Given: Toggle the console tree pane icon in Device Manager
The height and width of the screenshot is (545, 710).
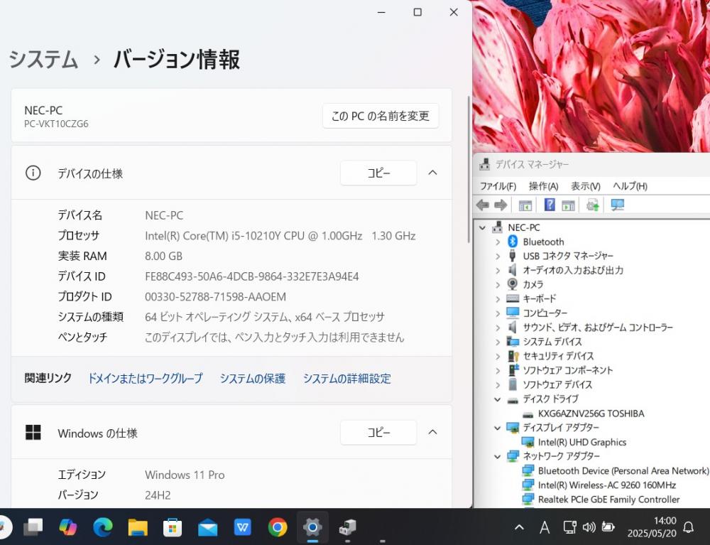Looking at the screenshot, I should [x=525, y=205].
